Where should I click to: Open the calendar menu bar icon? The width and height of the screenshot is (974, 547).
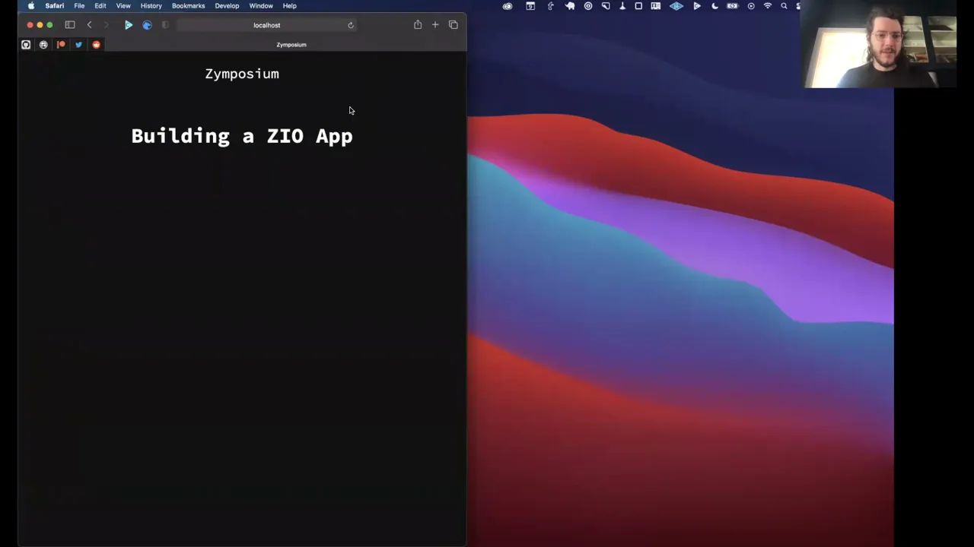(530, 6)
